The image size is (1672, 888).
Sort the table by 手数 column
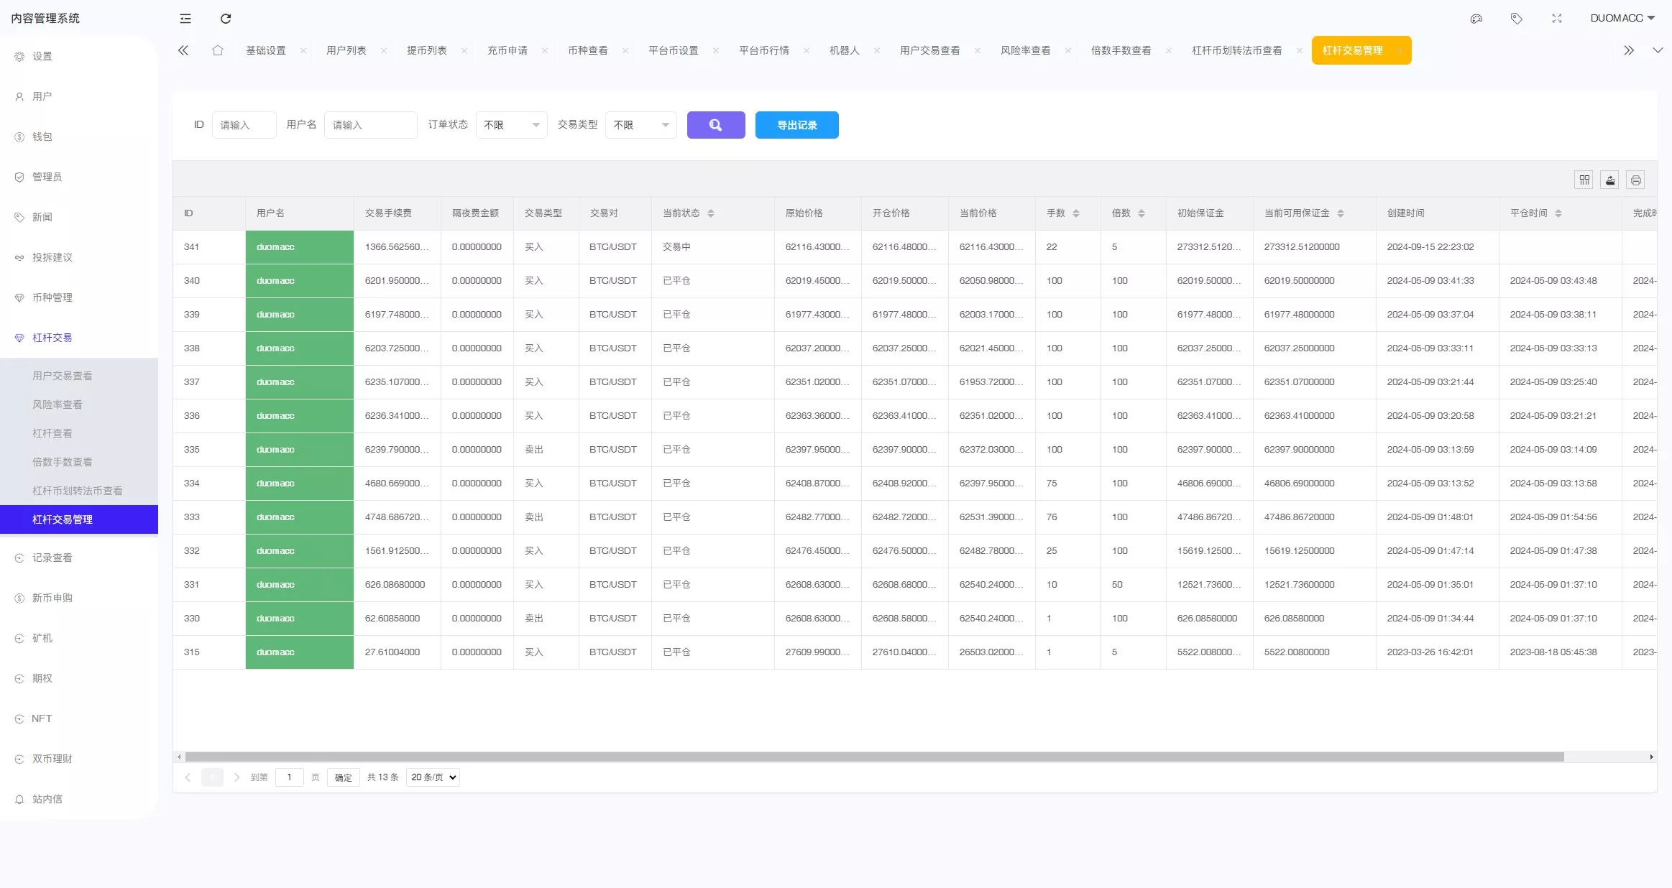point(1076,213)
